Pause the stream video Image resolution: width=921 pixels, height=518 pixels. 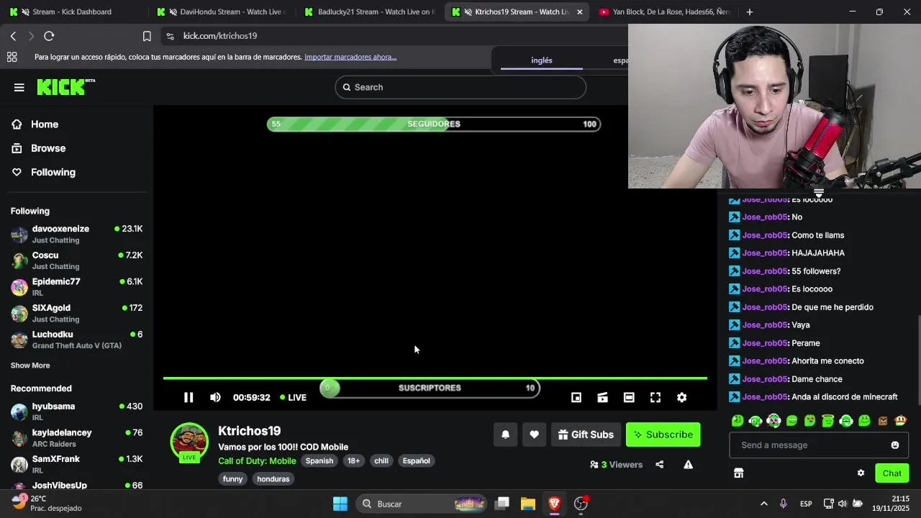[x=189, y=397]
